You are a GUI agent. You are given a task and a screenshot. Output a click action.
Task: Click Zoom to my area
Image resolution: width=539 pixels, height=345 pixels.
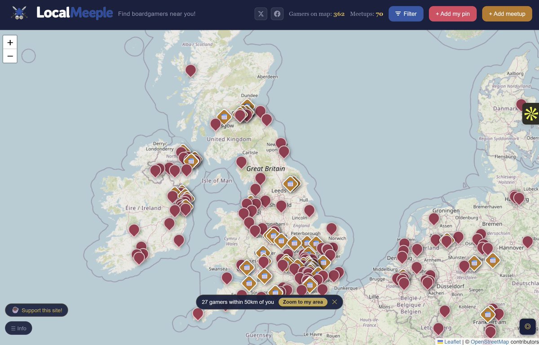pos(303,302)
